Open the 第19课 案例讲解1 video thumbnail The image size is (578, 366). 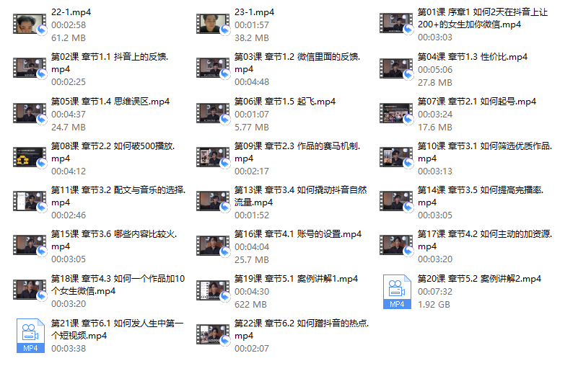click(213, 290)
